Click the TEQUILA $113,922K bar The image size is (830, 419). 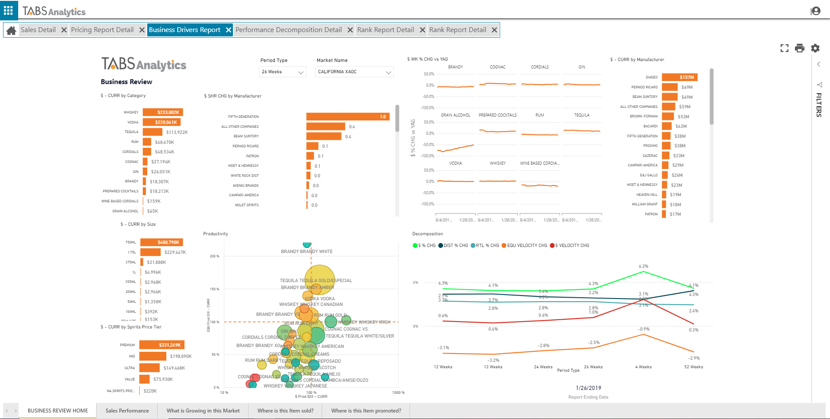point(152,132)
